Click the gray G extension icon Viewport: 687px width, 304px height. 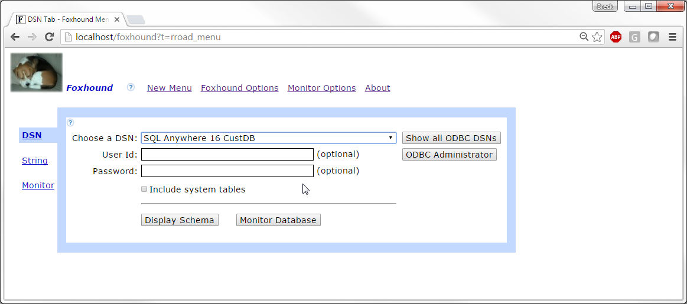click(x=634, y=37)
